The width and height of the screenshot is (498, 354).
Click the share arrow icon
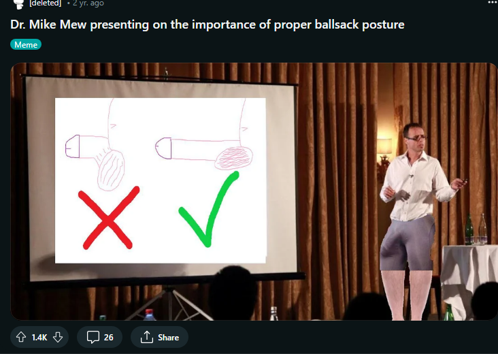pos(147,337)
